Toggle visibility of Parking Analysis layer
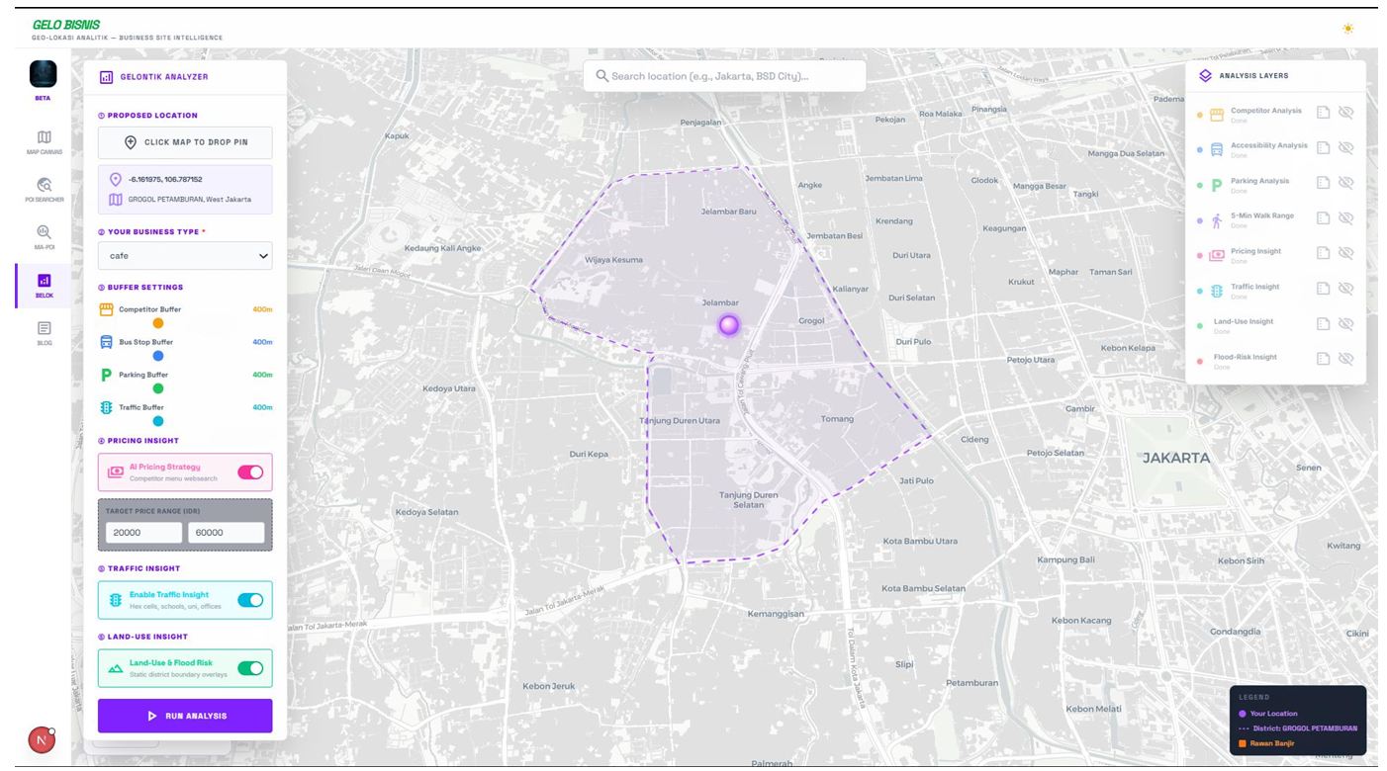 pos(1345,183)
